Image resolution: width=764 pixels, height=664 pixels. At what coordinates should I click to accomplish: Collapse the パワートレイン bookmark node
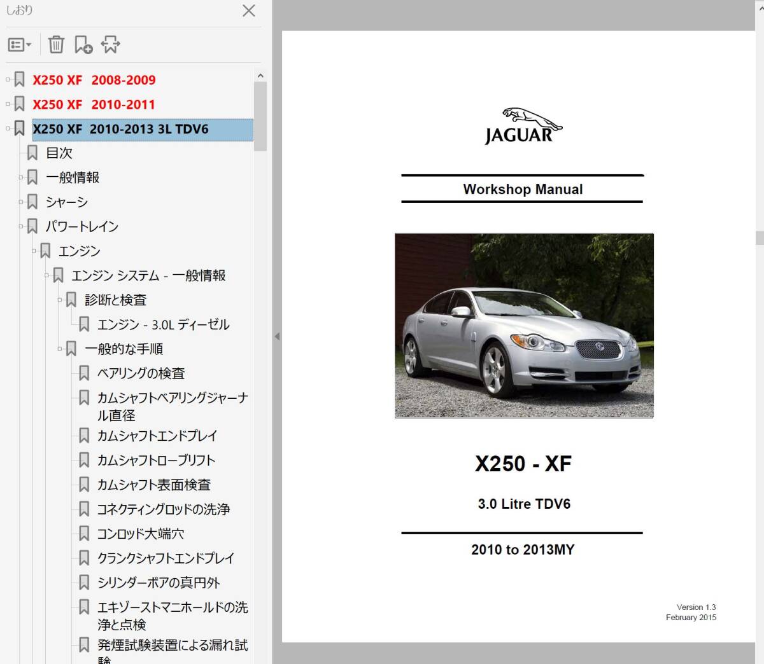[21, 226]
